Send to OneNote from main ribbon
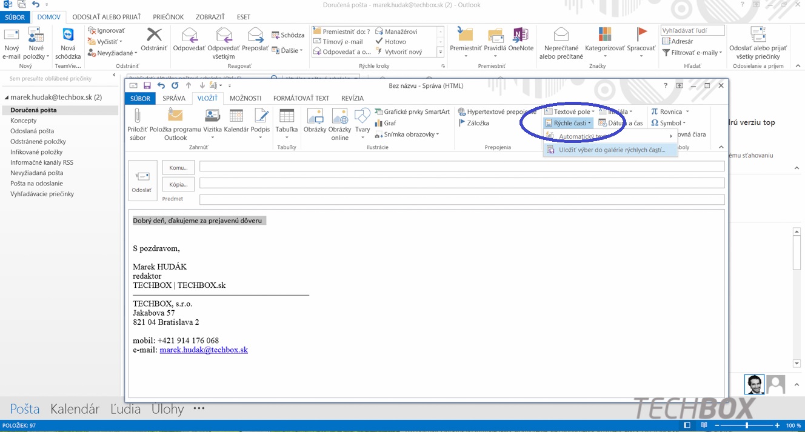805x432 pixels. (x=521, y=40)
